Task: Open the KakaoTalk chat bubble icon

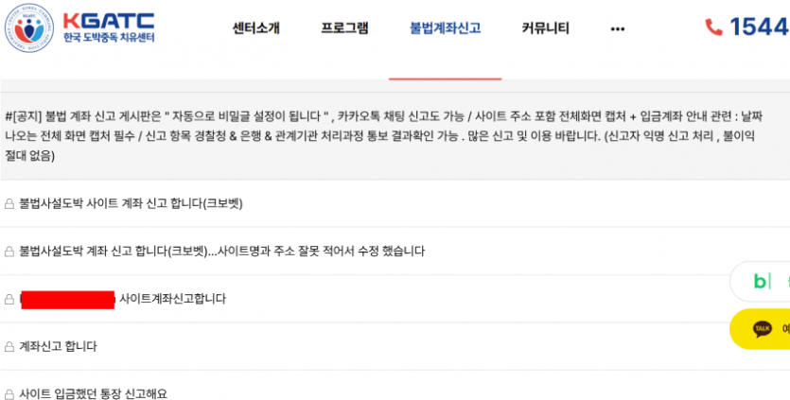Action: [763, 329]
